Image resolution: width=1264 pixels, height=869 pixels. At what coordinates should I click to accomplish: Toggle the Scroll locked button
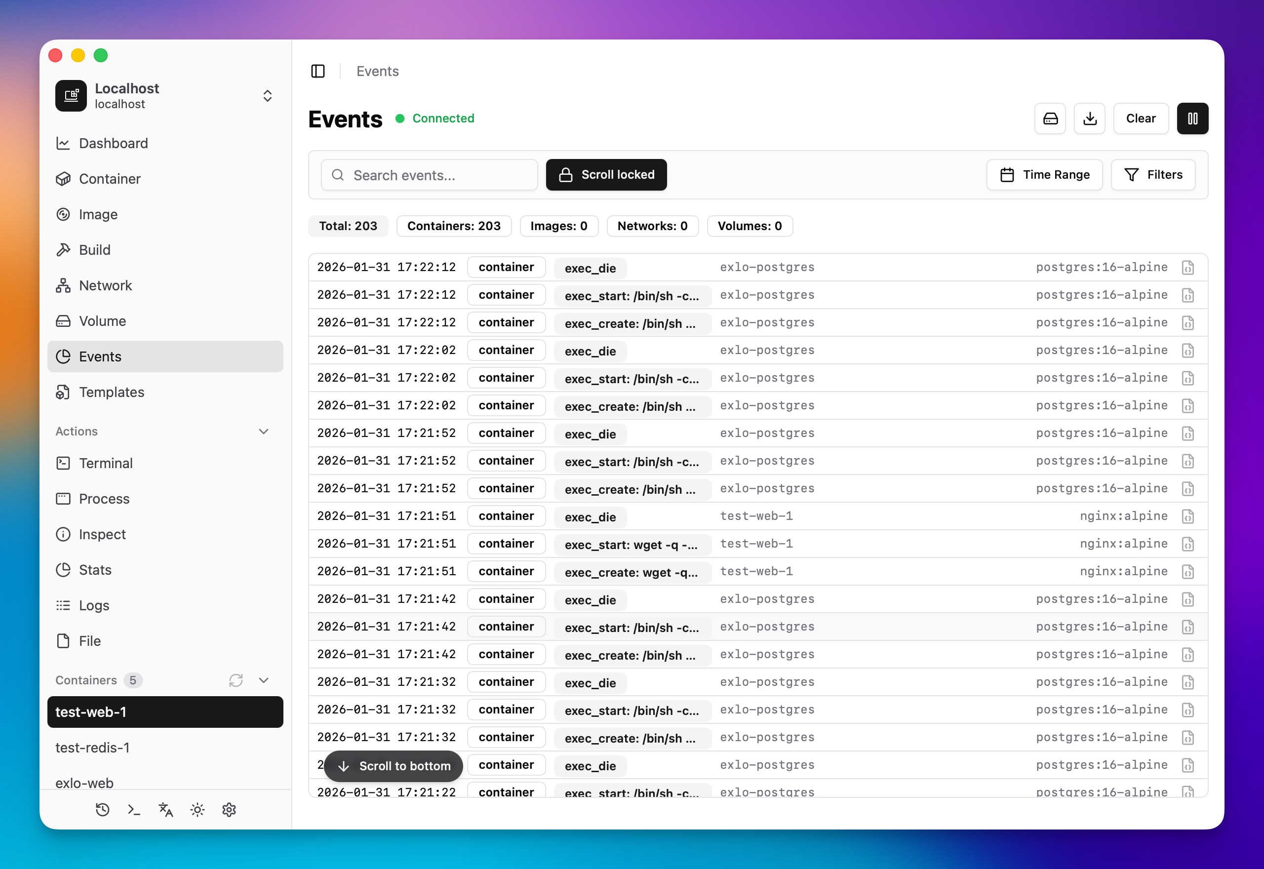point(606,175)
